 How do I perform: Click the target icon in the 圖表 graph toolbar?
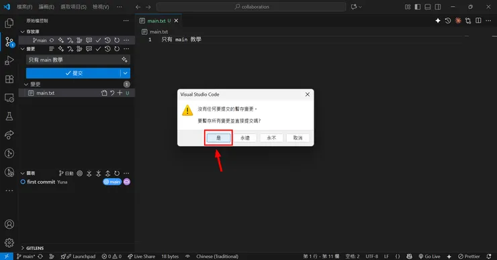pyautogui.click(x=79, y=173)
